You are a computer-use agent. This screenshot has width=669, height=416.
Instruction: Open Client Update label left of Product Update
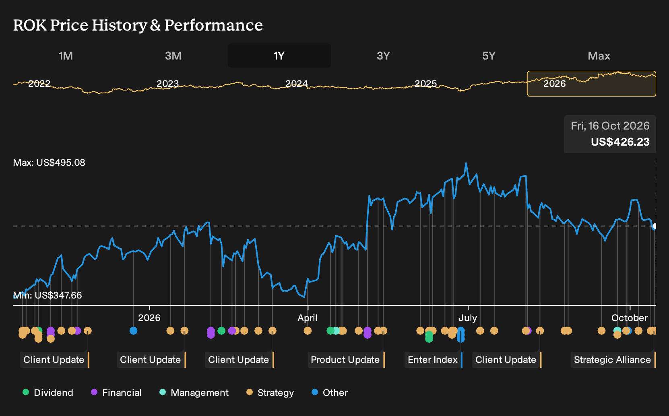coord(240,360)
